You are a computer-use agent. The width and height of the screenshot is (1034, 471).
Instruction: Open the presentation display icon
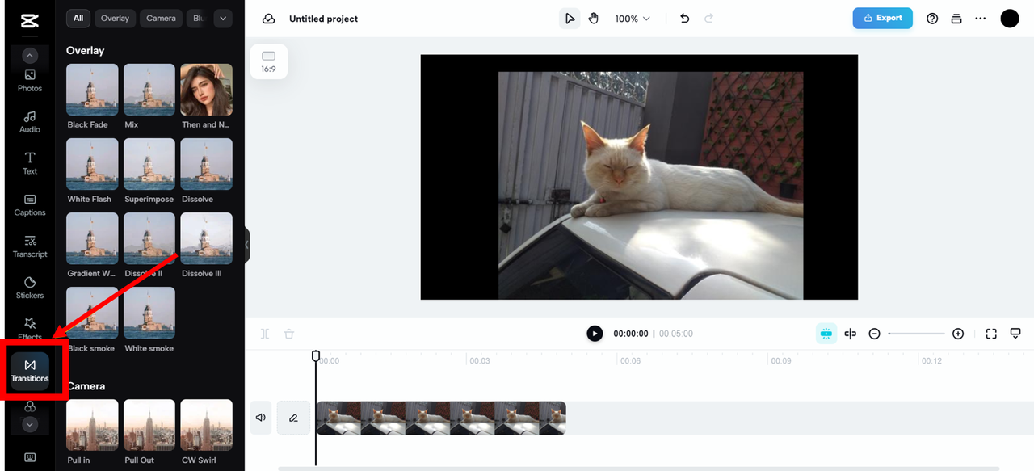(1015, 334)
